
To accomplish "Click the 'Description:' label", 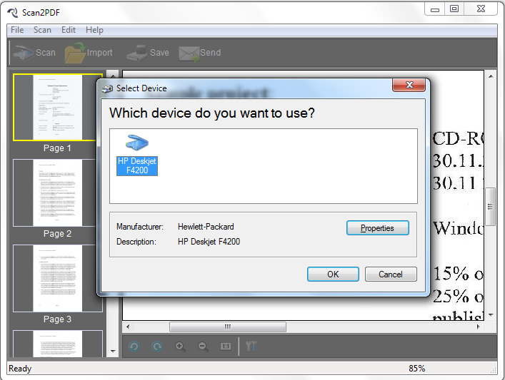I will point(136,242).
